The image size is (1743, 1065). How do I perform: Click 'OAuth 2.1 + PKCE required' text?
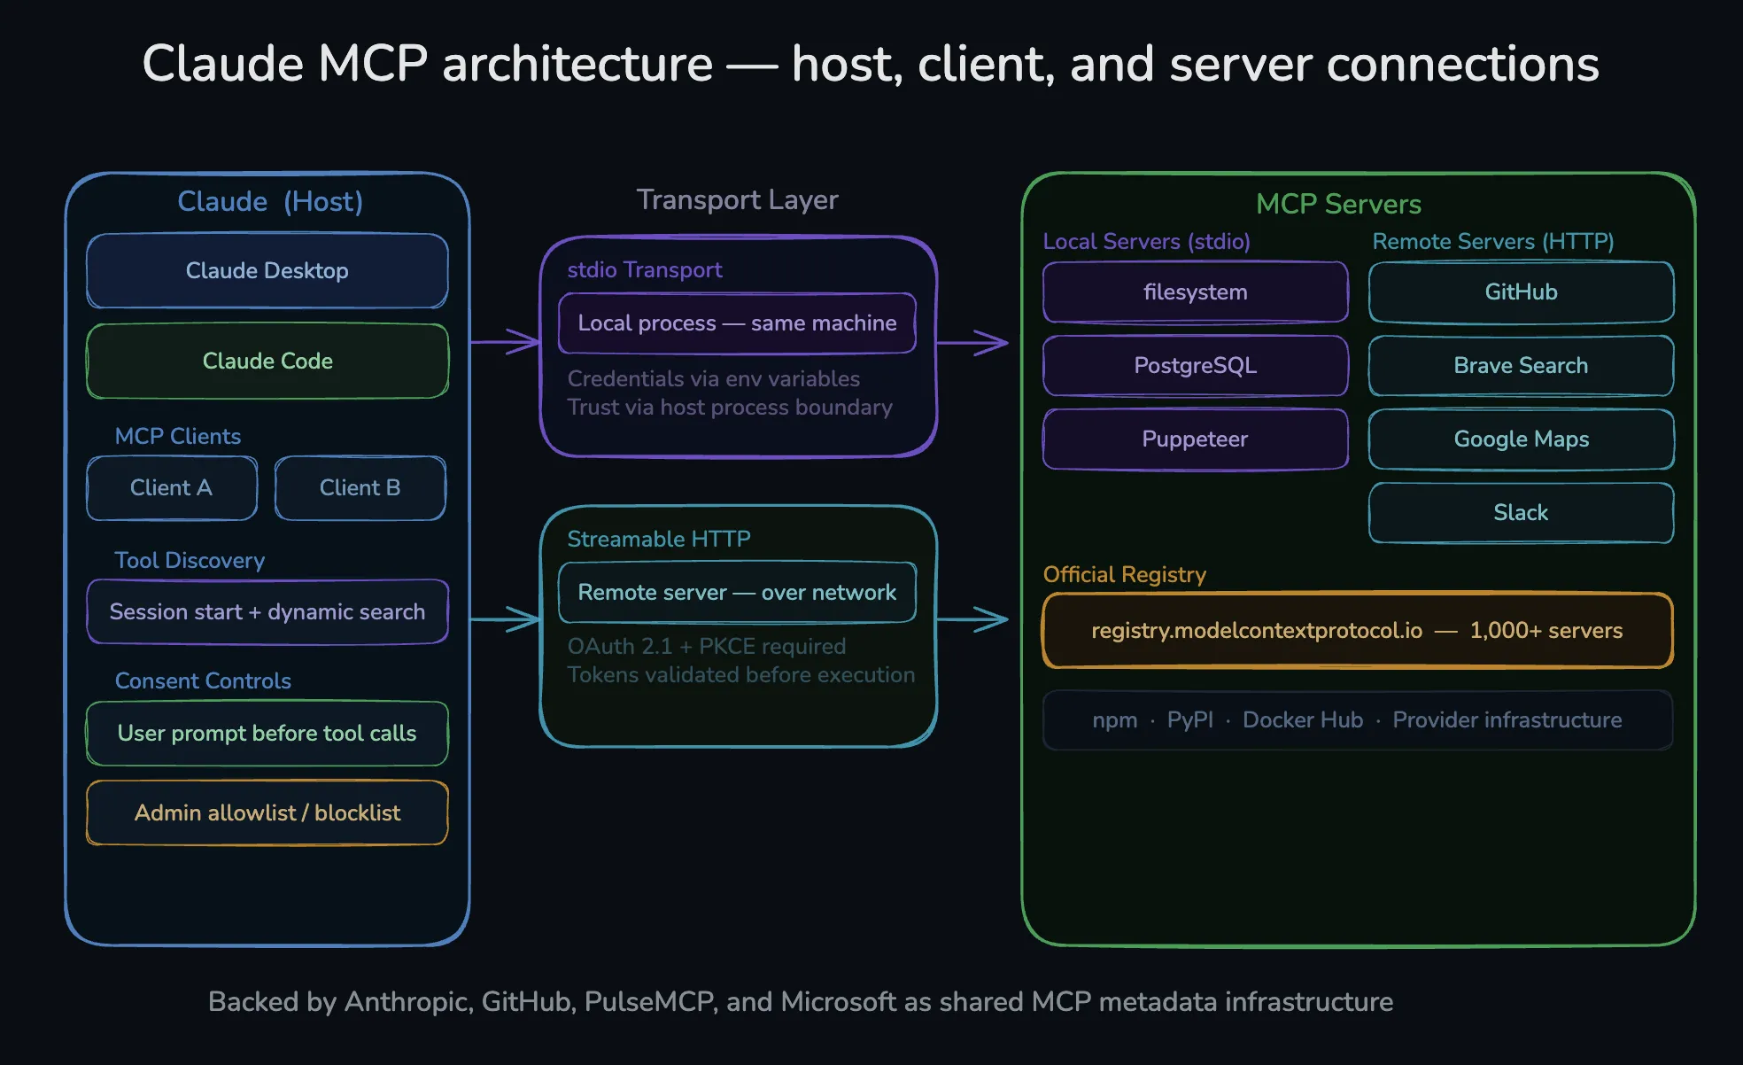[x=707, y=646]
